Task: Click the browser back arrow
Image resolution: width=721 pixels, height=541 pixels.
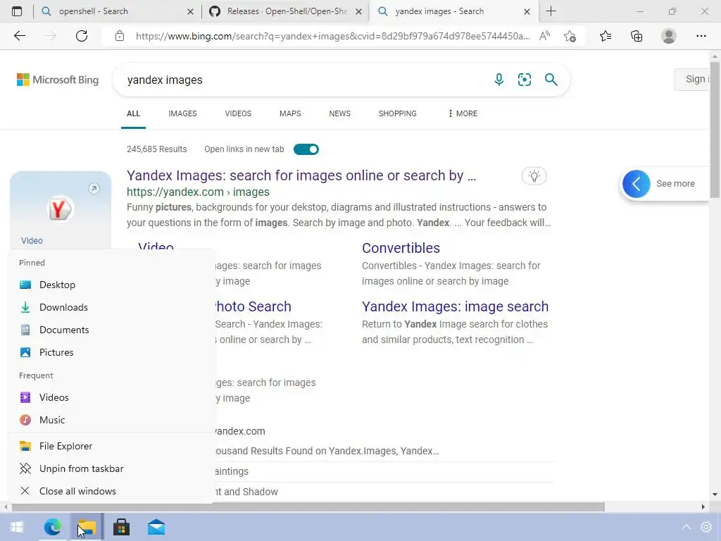Action: tap(19, 36)
